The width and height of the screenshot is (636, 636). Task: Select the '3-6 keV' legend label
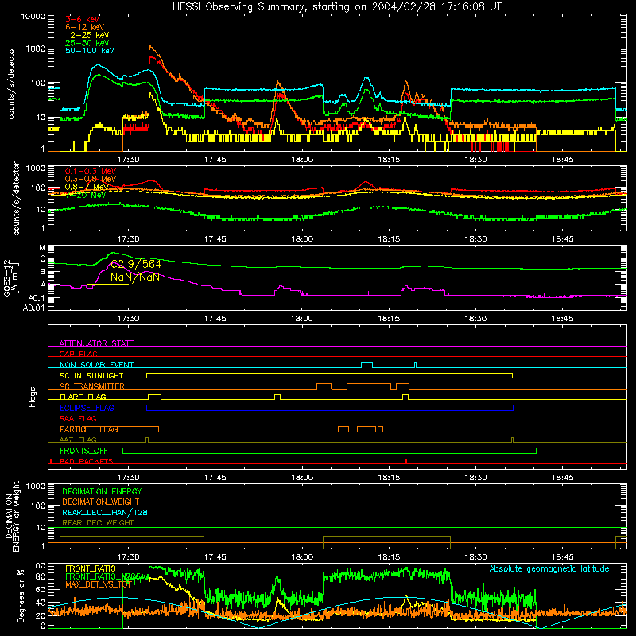coord(82,19)
